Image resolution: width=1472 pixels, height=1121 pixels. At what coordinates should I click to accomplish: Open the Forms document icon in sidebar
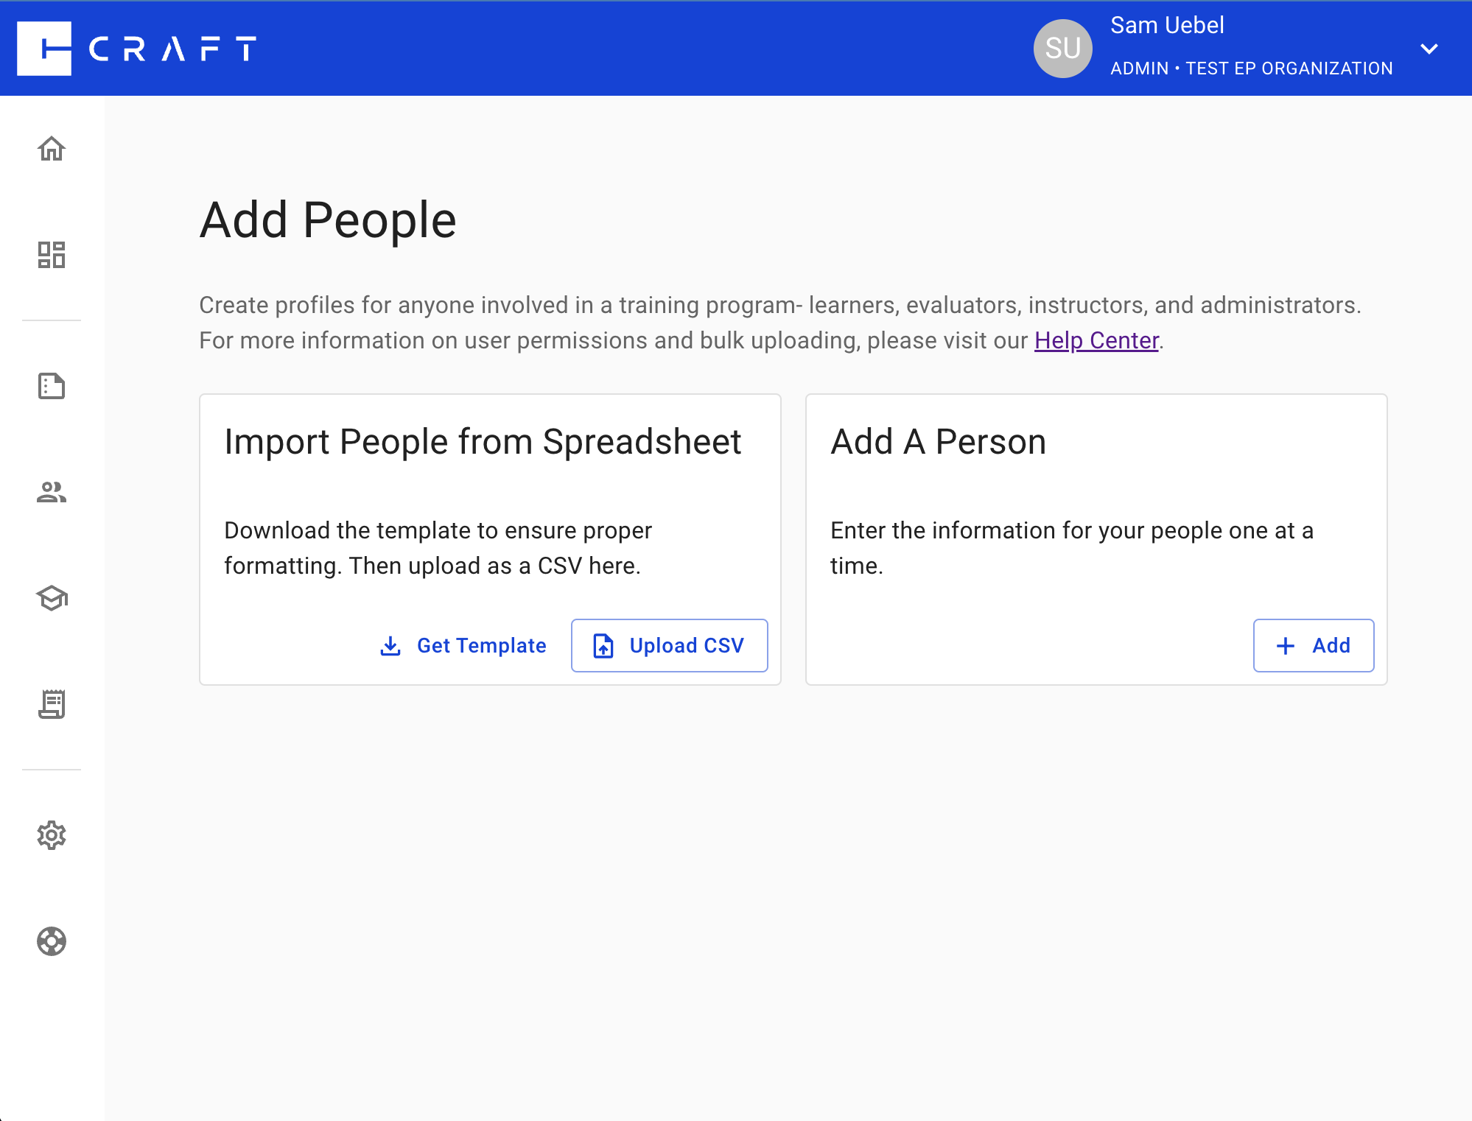click(x=52, y=386)
